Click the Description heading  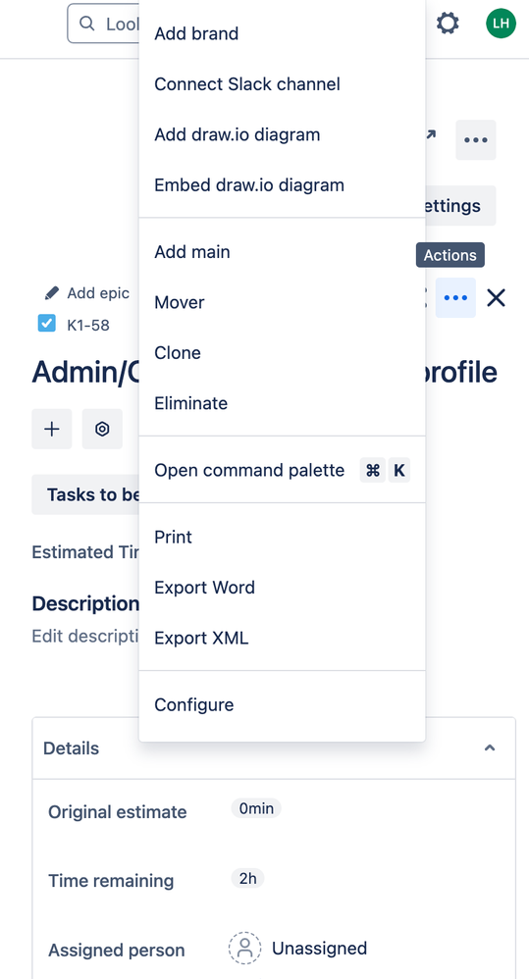coord(85,603)
